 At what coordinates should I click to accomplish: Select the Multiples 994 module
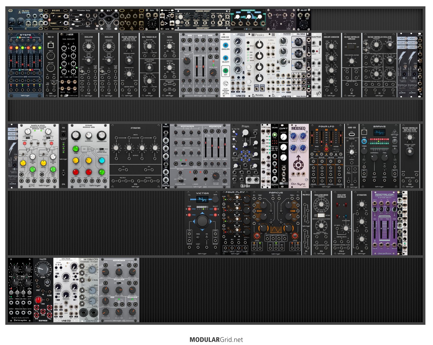[x=306, y=223]
